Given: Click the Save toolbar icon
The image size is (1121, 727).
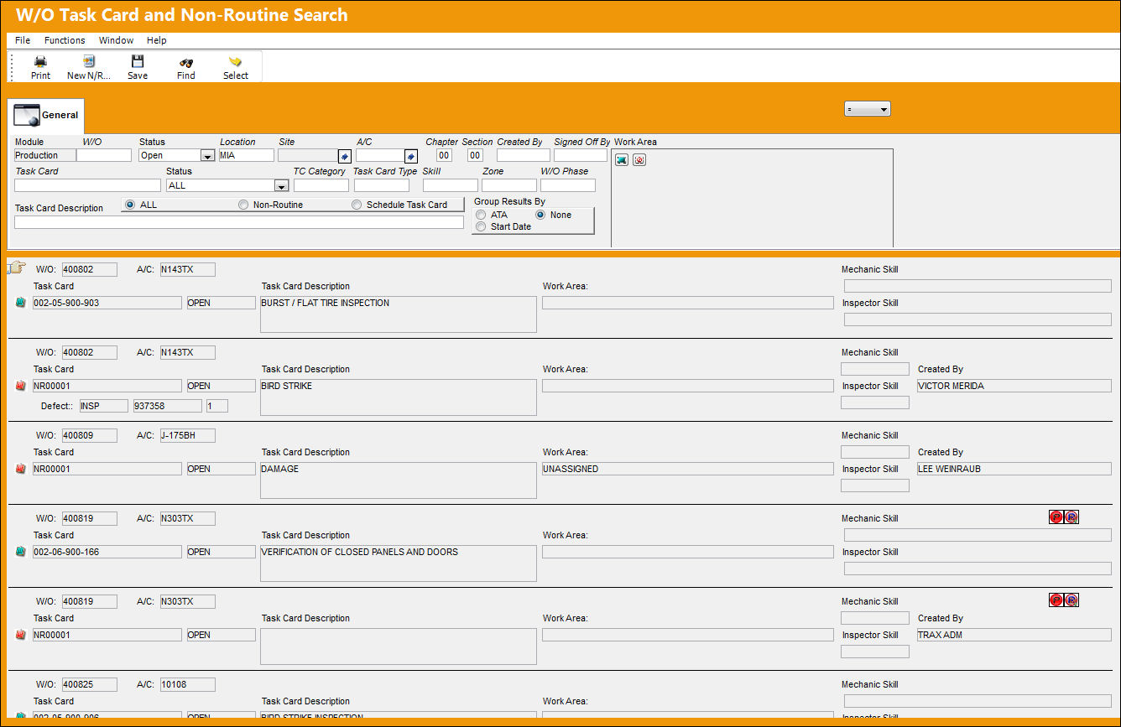Looking at the screenshot, I should [138, 66].
